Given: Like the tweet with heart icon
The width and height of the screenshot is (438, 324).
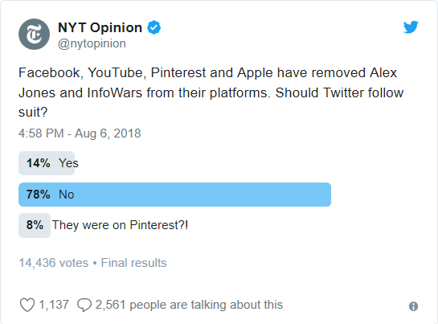Looking at the screenshot, I should pos(27,305).
